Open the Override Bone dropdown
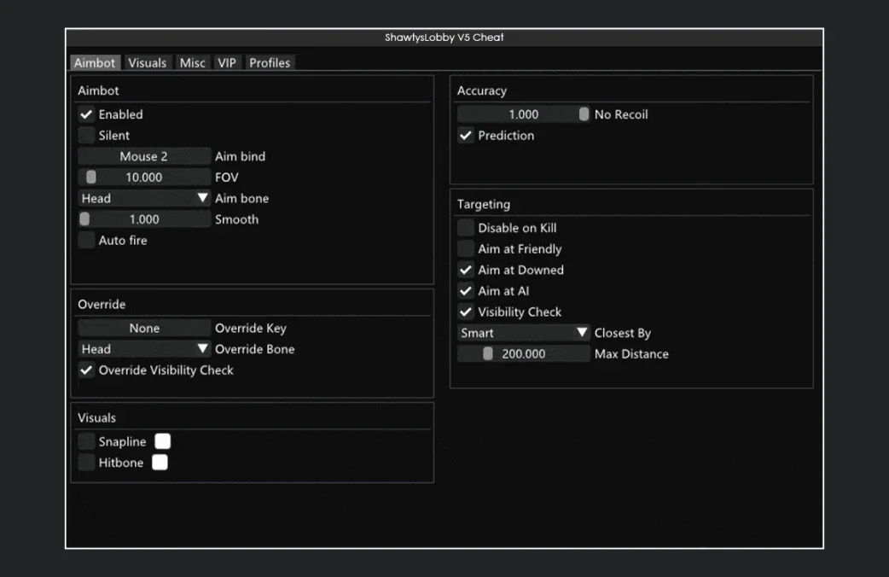 (x=144, y=349)
